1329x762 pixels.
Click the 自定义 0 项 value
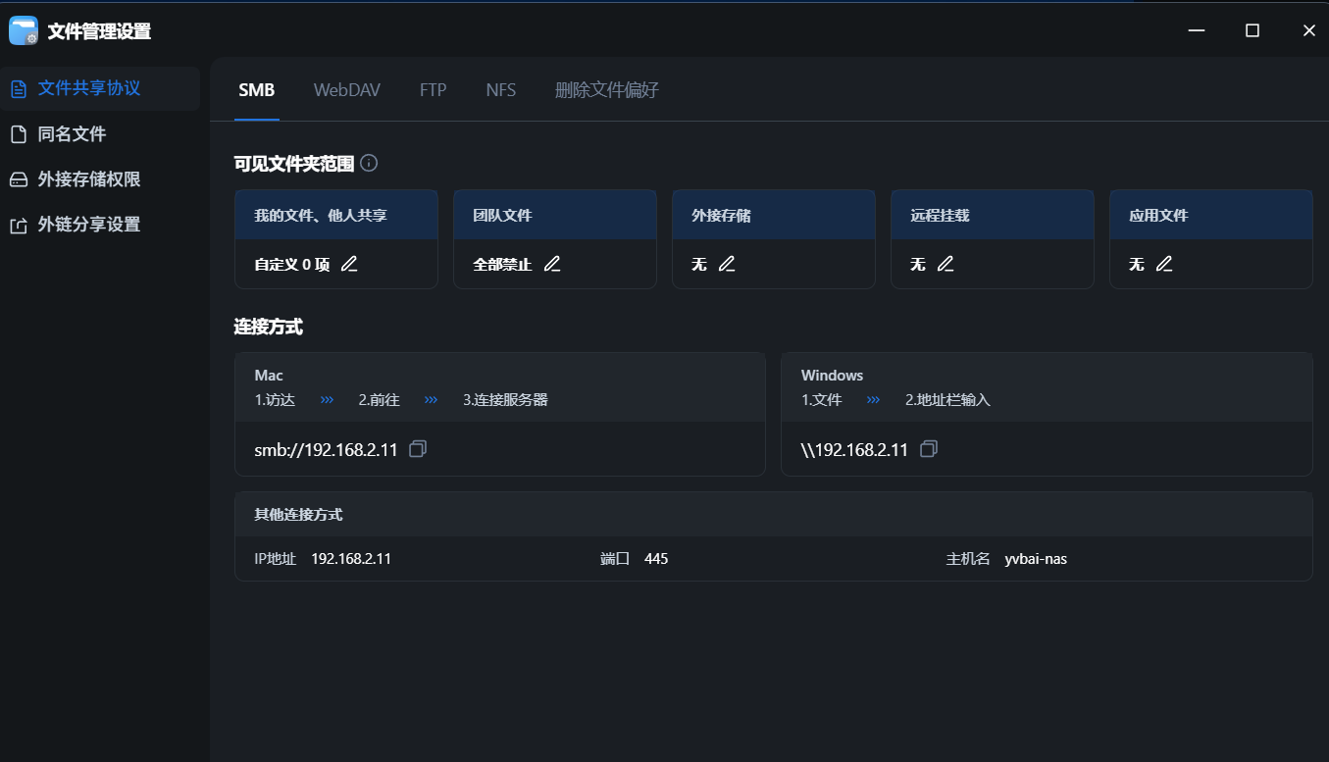(x=292, y=264)
